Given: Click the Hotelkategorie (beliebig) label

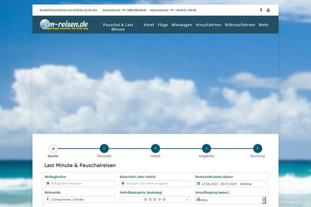Looking at the screenshot, I should click(x=141, y=193).
